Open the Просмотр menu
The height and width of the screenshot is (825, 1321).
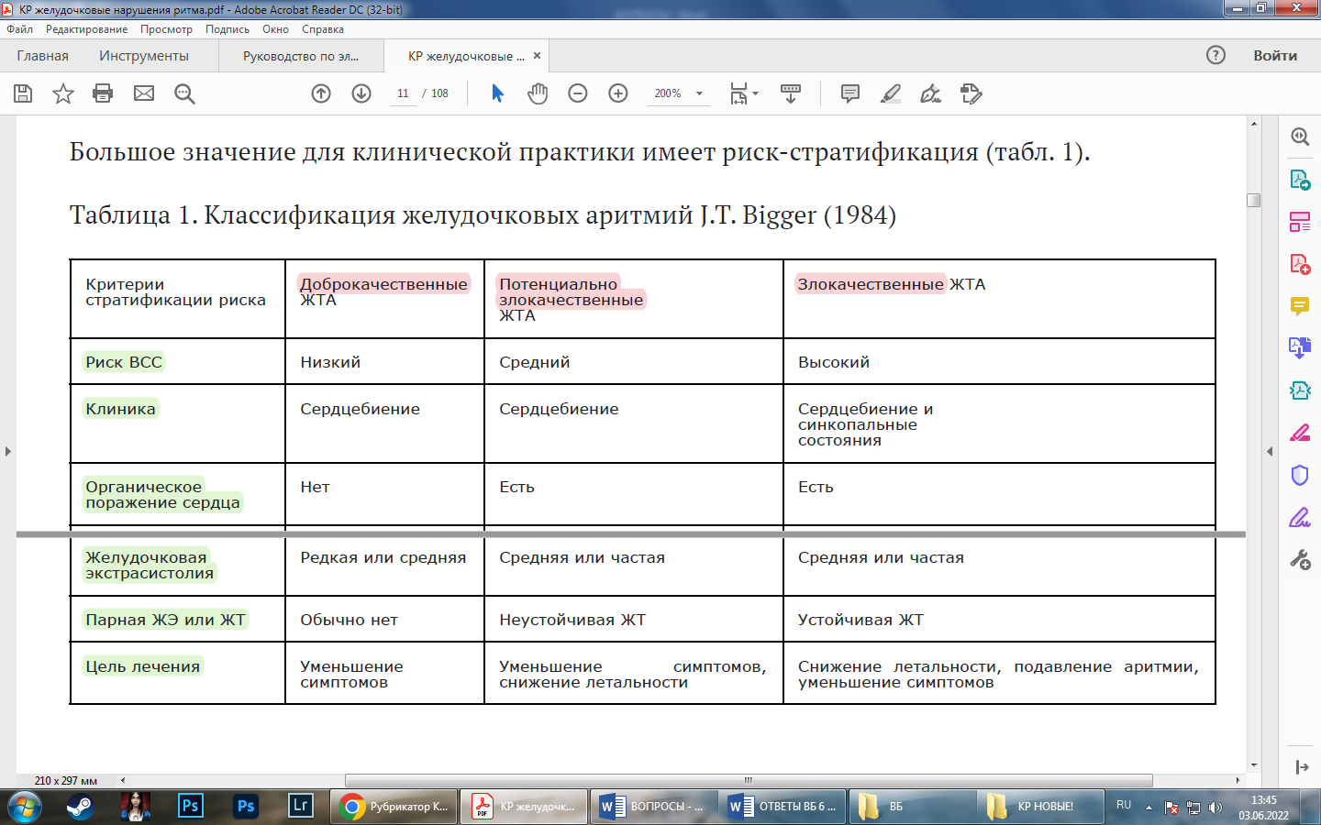pos(166,29)
